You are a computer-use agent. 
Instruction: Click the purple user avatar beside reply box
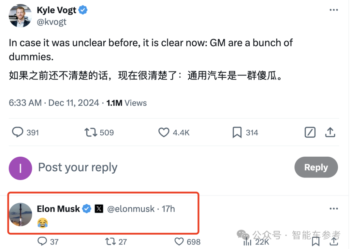[x=20, y=168]
